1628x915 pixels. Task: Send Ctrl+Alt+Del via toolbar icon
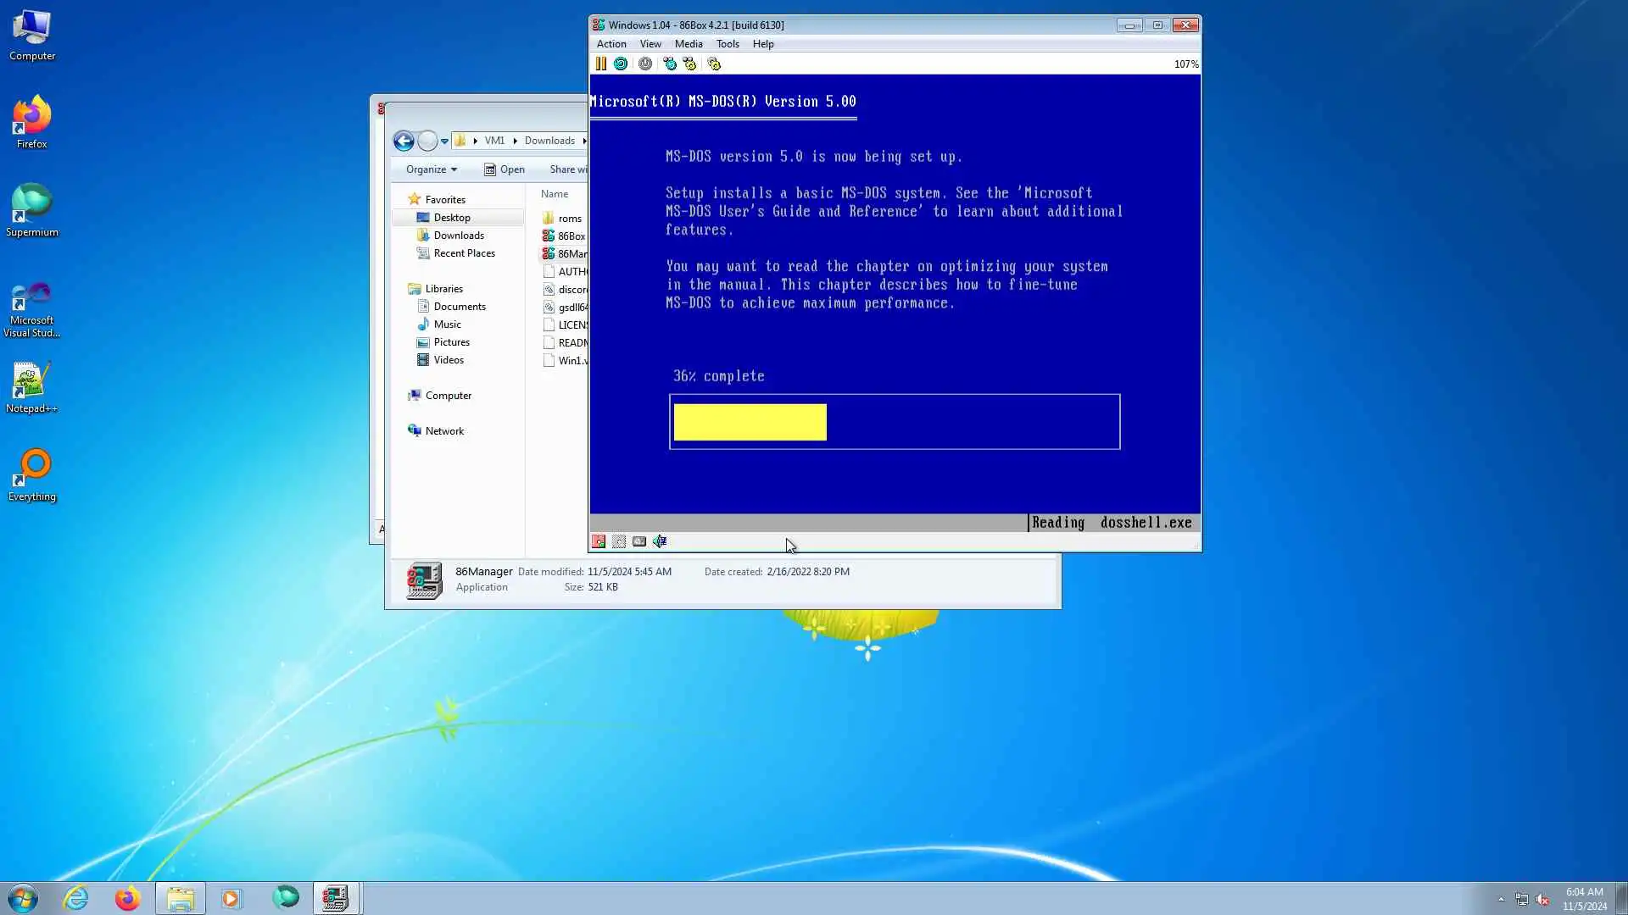click(670, 64)
